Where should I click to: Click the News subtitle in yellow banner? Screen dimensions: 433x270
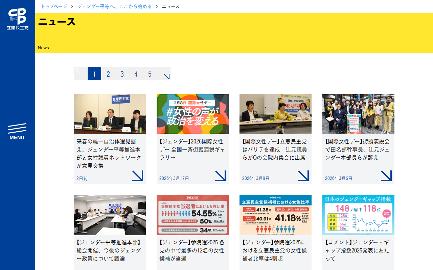click(x=43, y=48)
